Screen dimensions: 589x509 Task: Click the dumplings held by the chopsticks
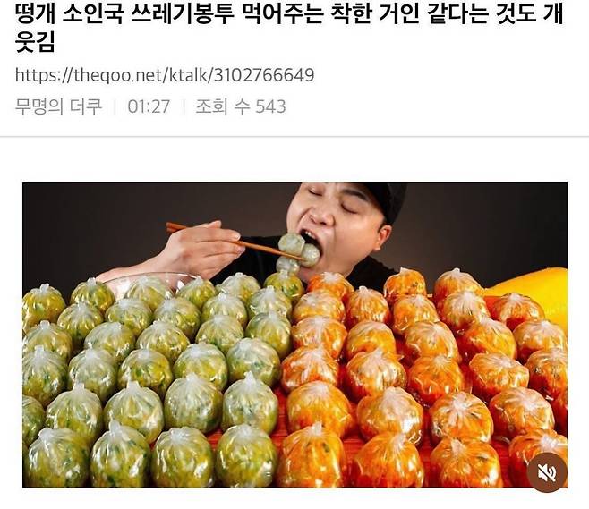(x=297, y=252)
